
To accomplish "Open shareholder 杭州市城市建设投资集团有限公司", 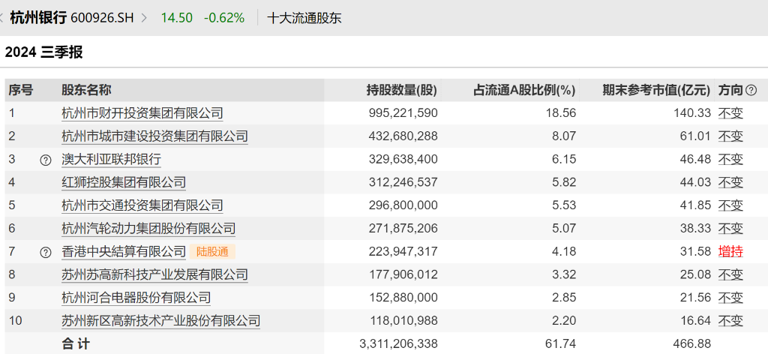I will click(154, 136).
